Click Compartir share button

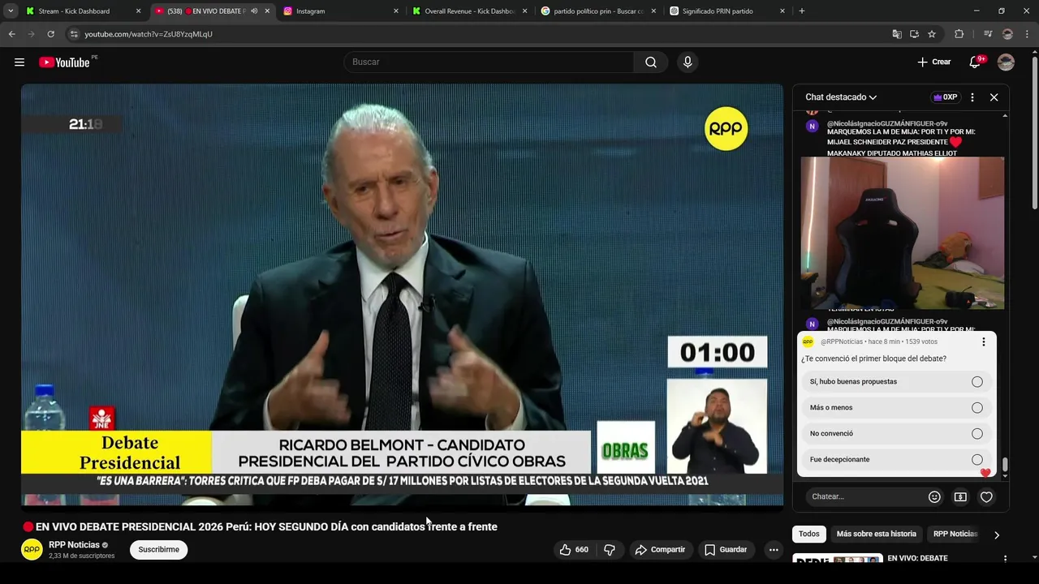pos(660,550)
